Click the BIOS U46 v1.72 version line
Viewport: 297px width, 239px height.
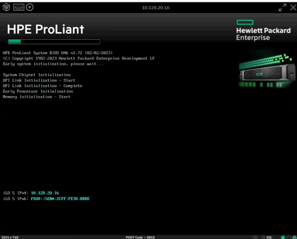[57, 53]
